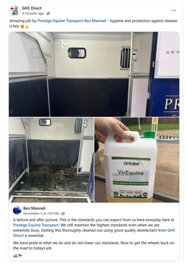View the large clean horsebox interior photo
Image resolution: width=187 pixels, height=265 pixels.
point(94,74)
